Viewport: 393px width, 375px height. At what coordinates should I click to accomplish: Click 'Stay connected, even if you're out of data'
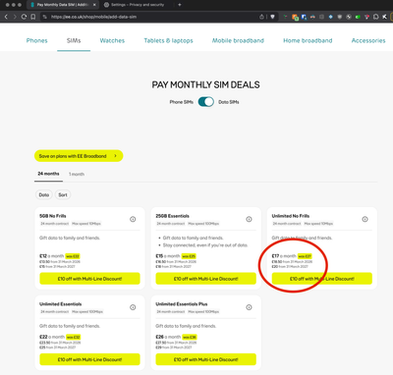coord(205,245)
